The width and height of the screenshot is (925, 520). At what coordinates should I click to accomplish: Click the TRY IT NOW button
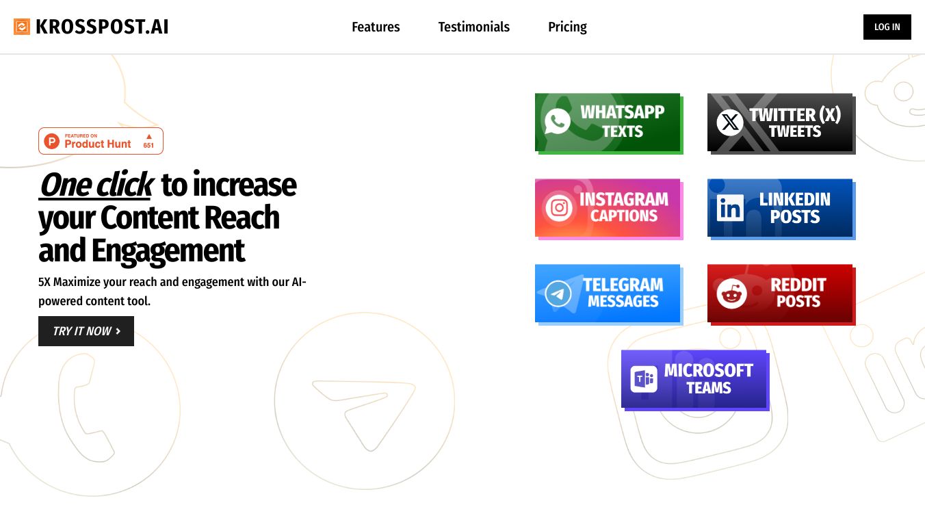point(86,331)
